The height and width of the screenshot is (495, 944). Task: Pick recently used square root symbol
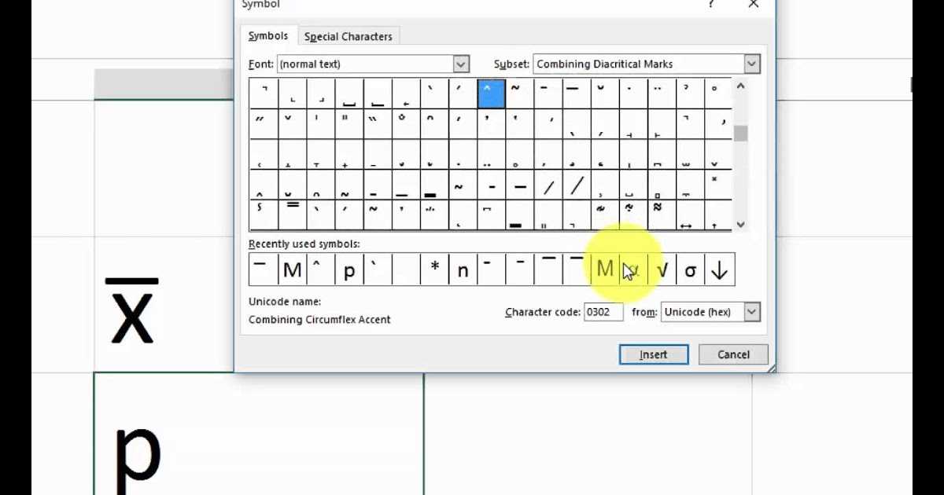coord(662,269)
